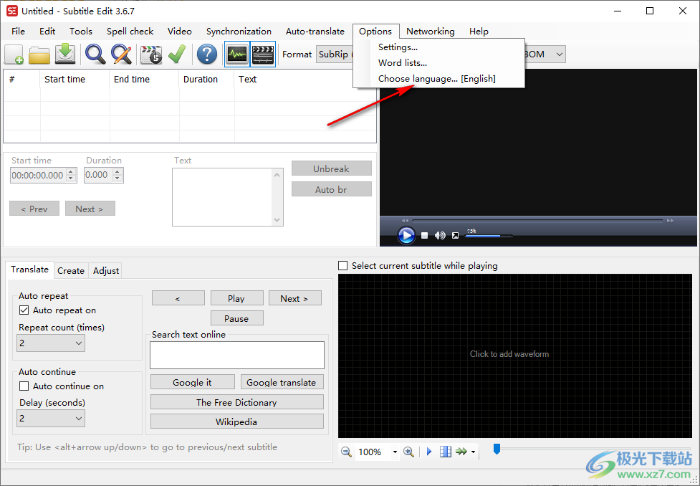Open the encoding BOM dropdown arrow
Viewport: 700px width, 486px height.
click(x=559, y=54)
